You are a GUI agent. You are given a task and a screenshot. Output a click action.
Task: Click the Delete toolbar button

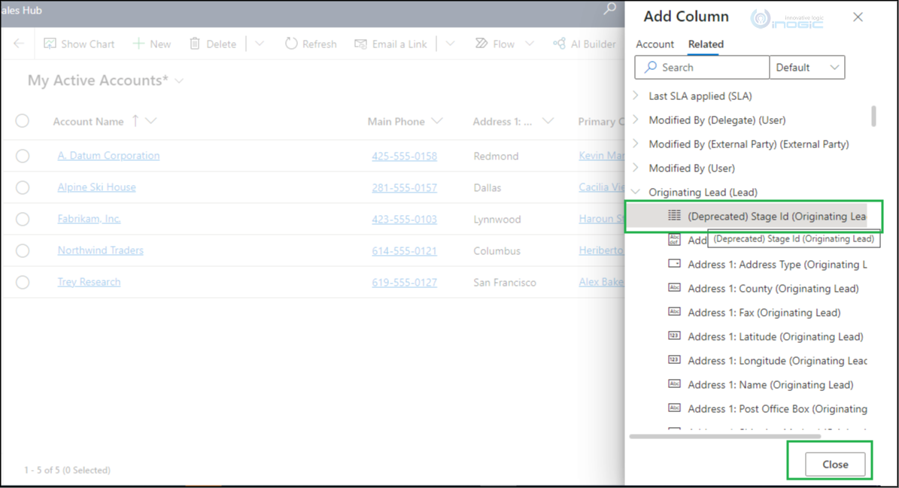[x=213, y=44]
